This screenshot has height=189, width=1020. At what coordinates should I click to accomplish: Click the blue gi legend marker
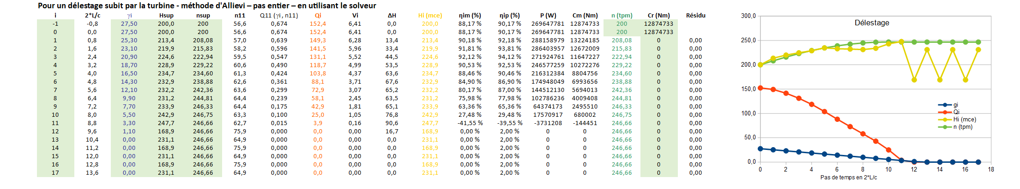945,105
